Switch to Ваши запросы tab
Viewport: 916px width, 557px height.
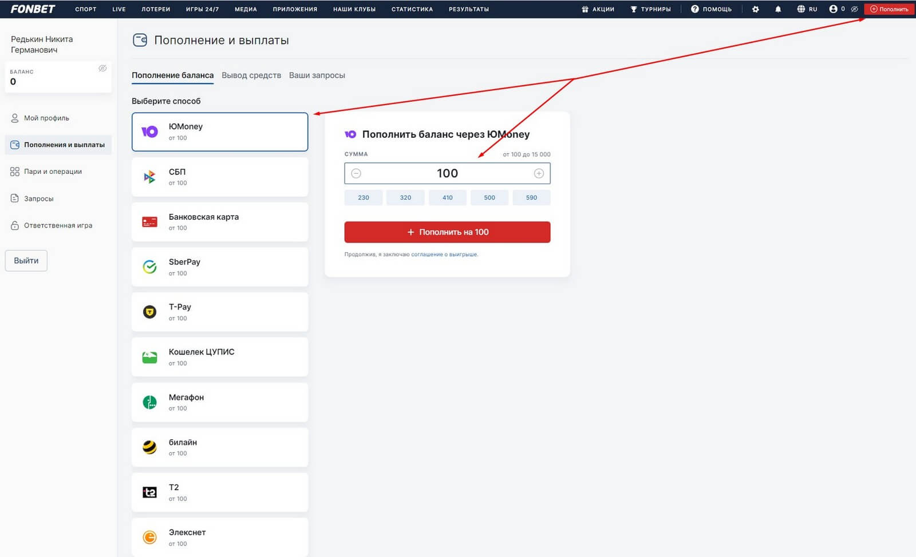tap(317, 75)
